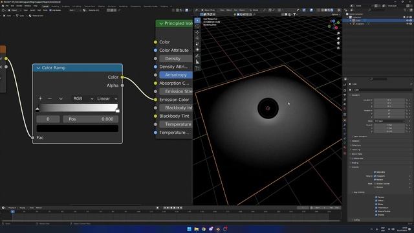The height and width of the screenshot is (233, 414).
Task: Select the Rotate tool in viewport toolbar
Action: coord(197,38)
